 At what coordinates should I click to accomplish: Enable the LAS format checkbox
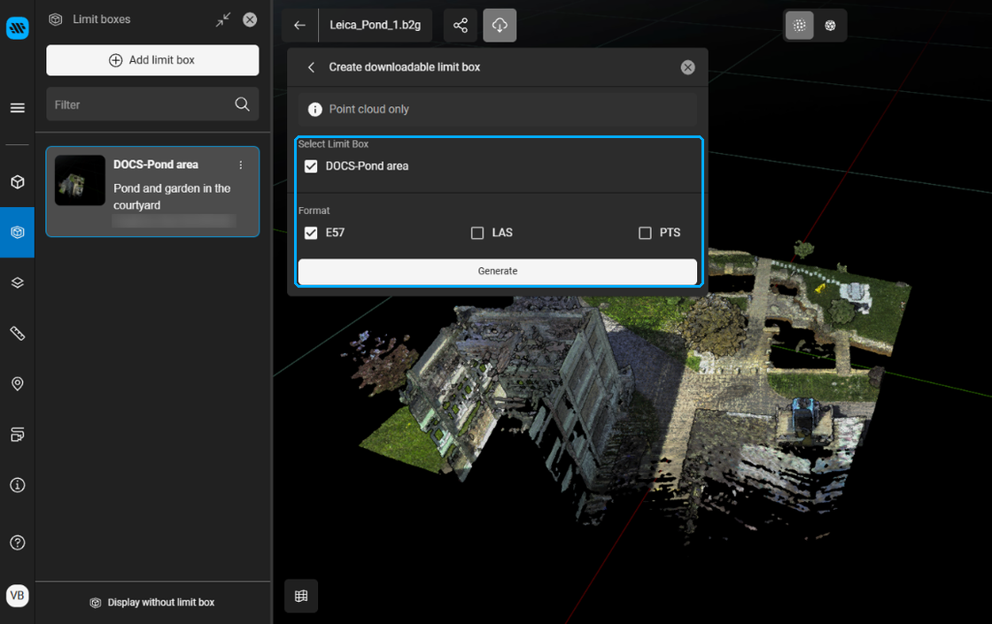click(x=477, y=234)
